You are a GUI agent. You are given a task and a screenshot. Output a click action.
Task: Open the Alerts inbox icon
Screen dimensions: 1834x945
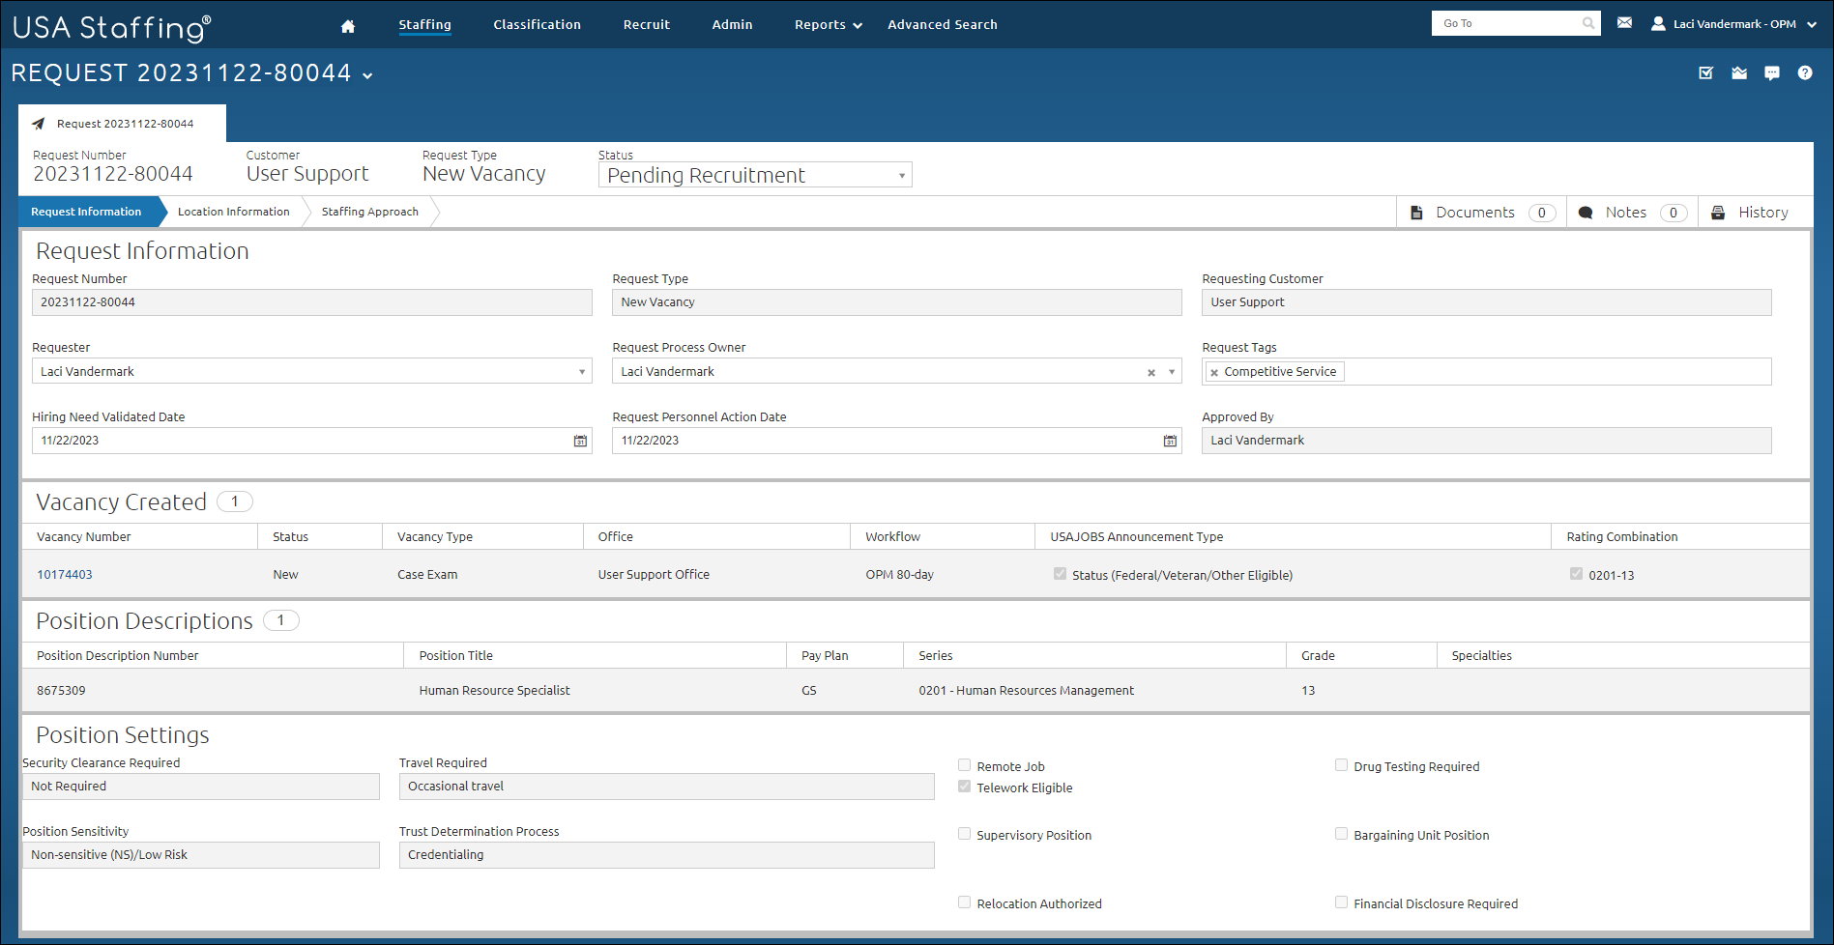click(1739, 72)
